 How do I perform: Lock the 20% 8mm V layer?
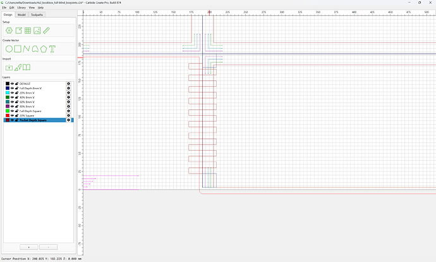[x=16, y=93]
